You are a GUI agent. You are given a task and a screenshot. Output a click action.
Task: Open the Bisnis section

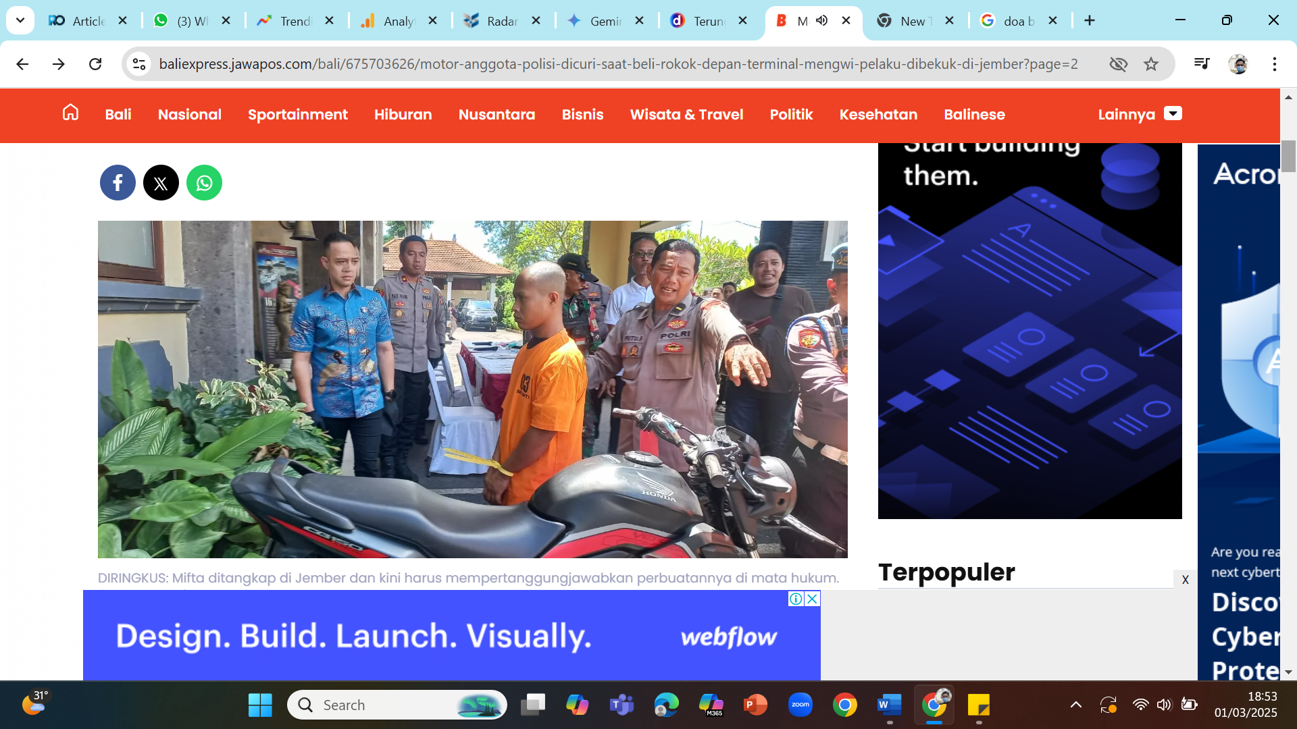pos(583,115)
